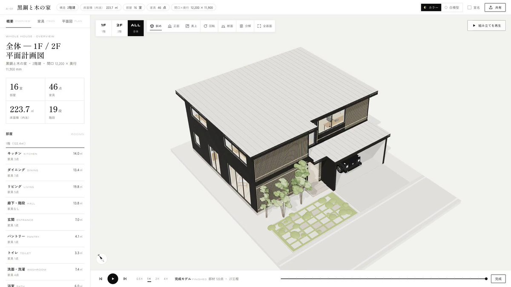The width and height of the screenshot is (511, 287).
Task: Click the 部材 122点 parts count
Action: tap(216, 279)
